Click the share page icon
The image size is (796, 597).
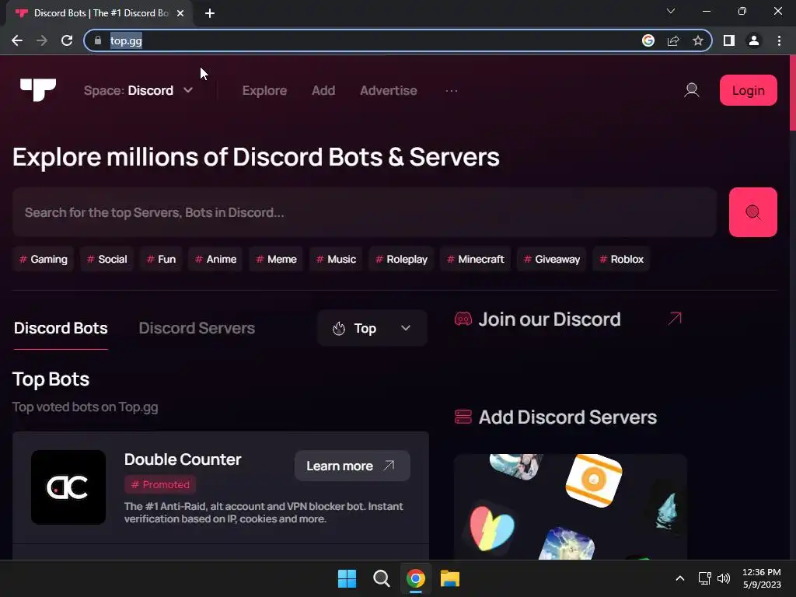pyautogui.click(x=673, y=40)
